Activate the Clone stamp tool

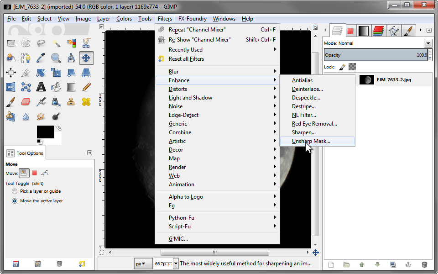pyautogui.click(x=72, y=101)
